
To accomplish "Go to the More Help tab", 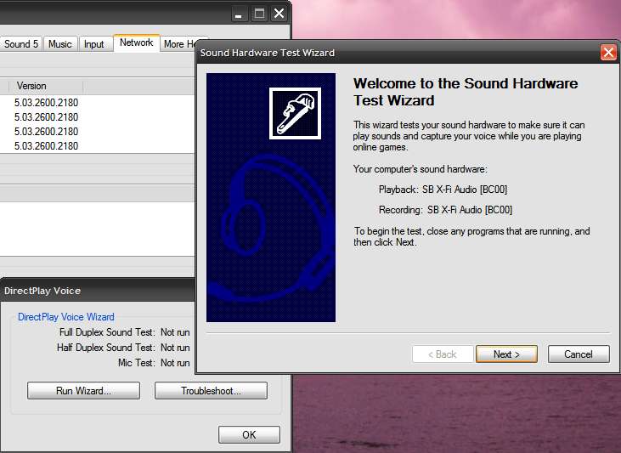I will [178, 44].
